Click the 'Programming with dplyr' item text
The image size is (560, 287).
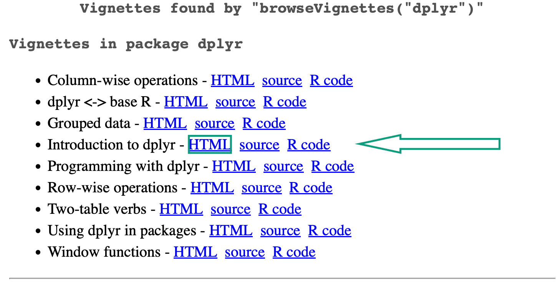pyautogui.click(x=124, y=166)
